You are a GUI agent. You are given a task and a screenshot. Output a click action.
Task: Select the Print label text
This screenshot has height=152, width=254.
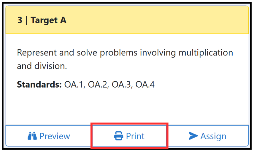coord(135,136)
